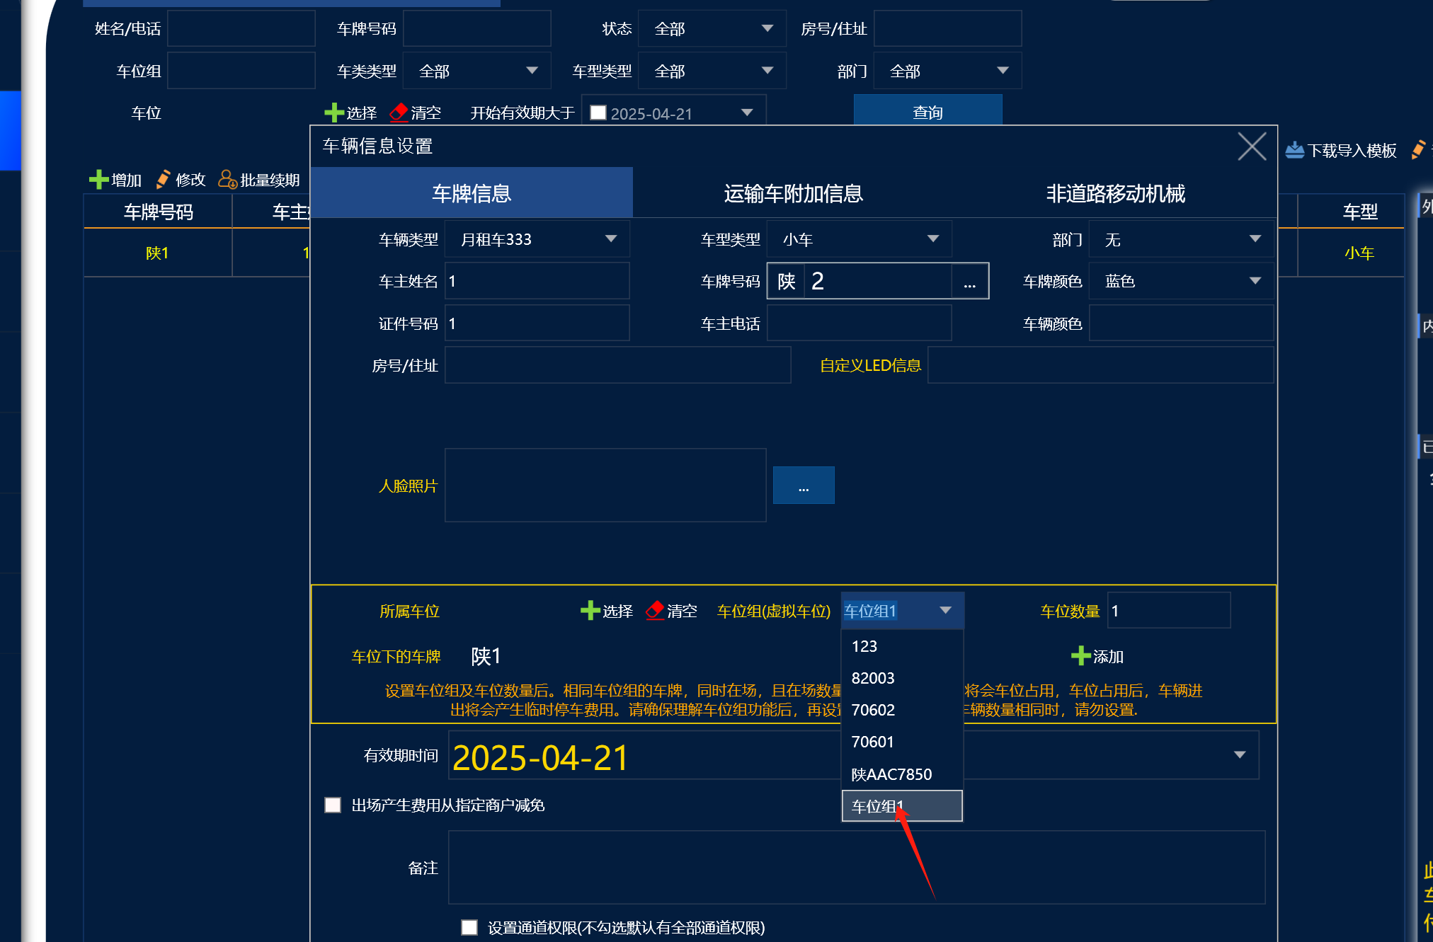Select 车位组1 in dropdown list
Image resolution: width=1433 pixels, height=942 pixels.
(902, 806)
